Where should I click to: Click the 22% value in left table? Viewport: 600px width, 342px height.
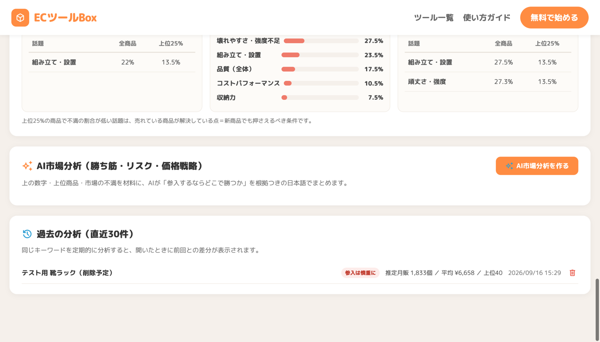tap(127, 62)
